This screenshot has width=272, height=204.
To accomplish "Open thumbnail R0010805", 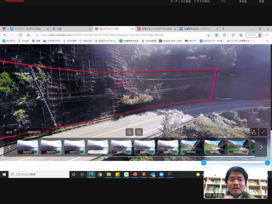I will (238, 147).
